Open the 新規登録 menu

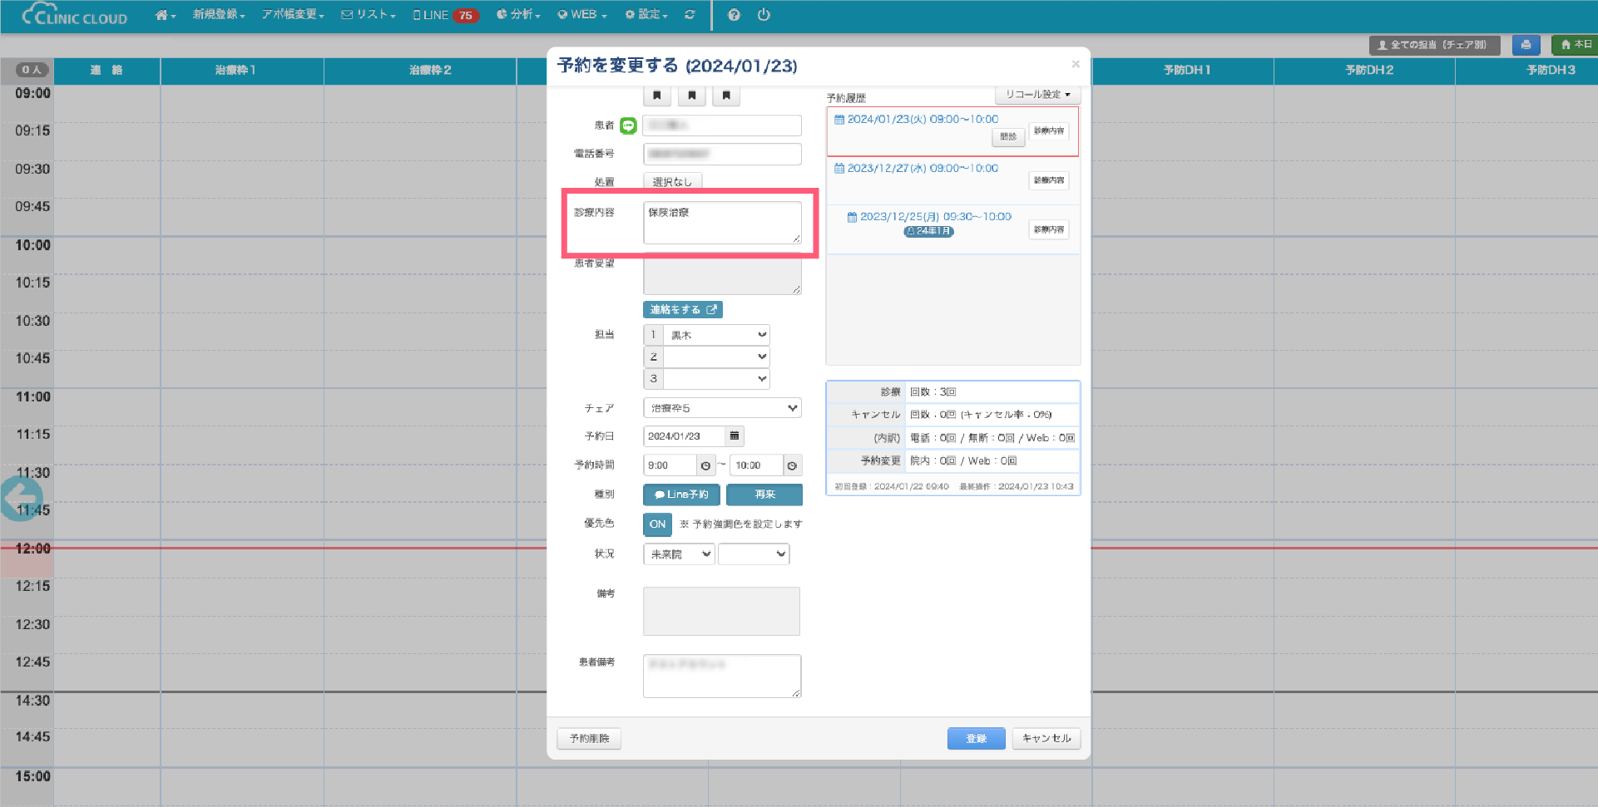[219, 15]
